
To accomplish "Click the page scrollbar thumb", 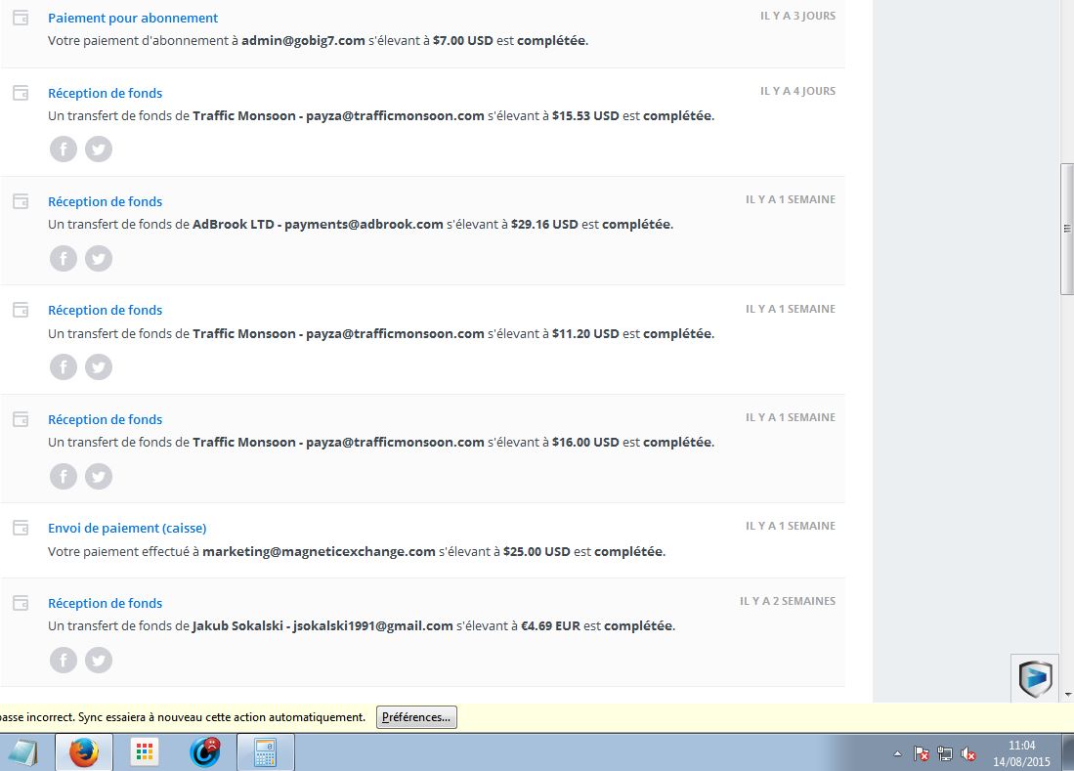I will pos(1066,229).
